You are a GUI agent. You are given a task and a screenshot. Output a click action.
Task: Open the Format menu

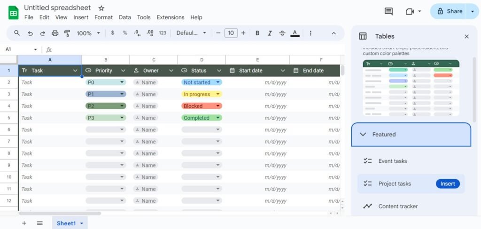click(x=103, y=17)
